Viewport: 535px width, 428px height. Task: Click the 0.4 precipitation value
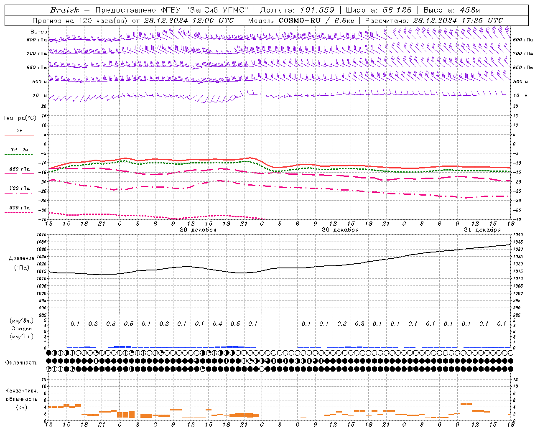coord(217,324)
